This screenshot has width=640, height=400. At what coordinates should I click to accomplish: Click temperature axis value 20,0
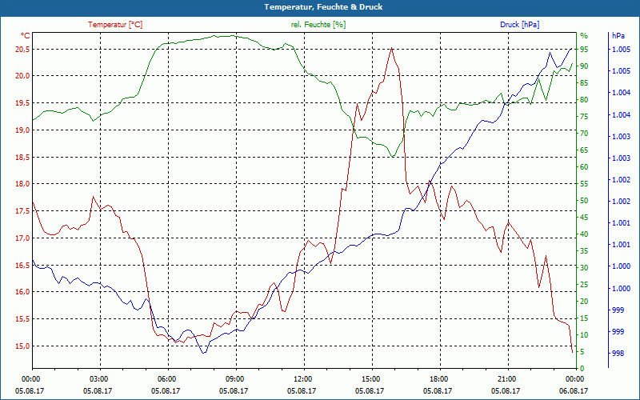[22, 76]
